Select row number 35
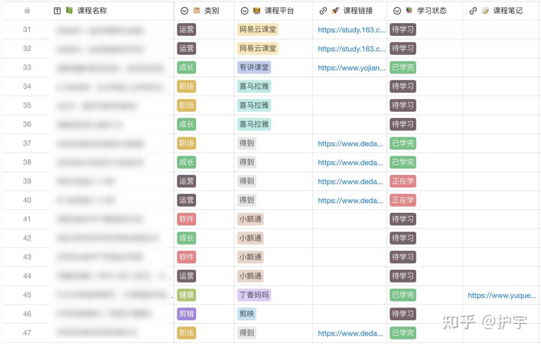The height and width of the screenshot is (344, 541). tap(27, 106)
